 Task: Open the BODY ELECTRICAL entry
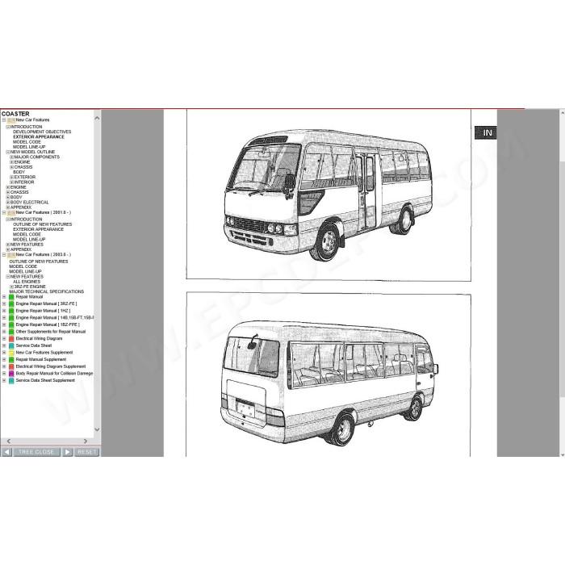(x=29, y=203)
